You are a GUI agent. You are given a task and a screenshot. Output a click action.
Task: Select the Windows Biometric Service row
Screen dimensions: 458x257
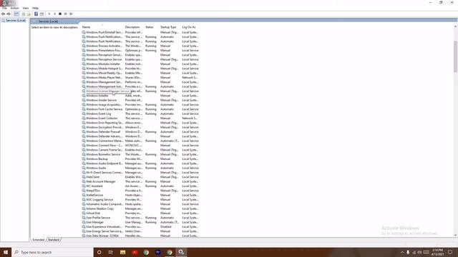140,154
